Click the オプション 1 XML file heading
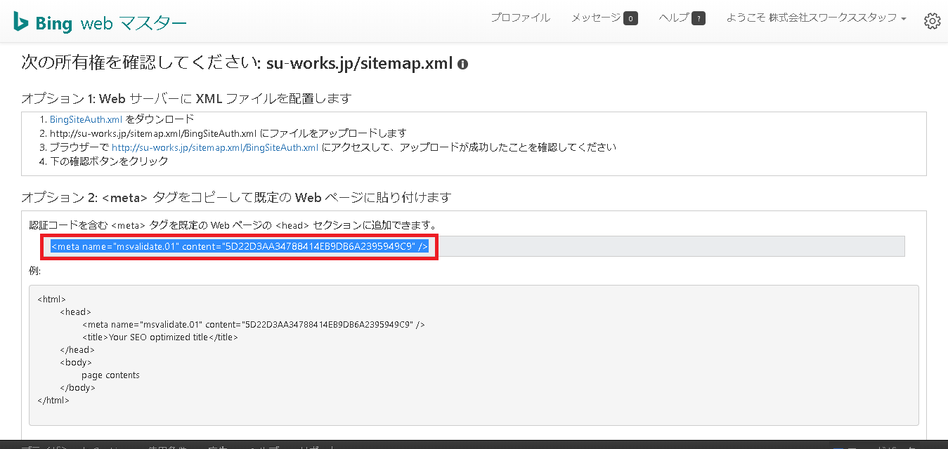The height and width of the screenshot is (449, 948). point(186,98)
